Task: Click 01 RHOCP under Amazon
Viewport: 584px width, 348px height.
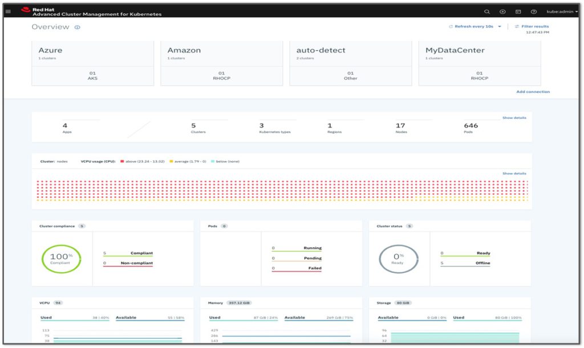Action: [x=222, y=76]
